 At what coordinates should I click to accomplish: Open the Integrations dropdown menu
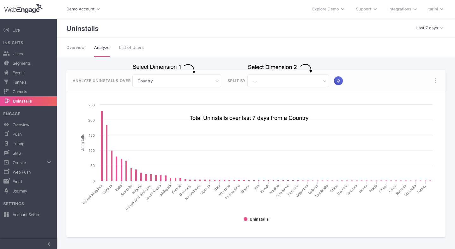tap(403, 9)
